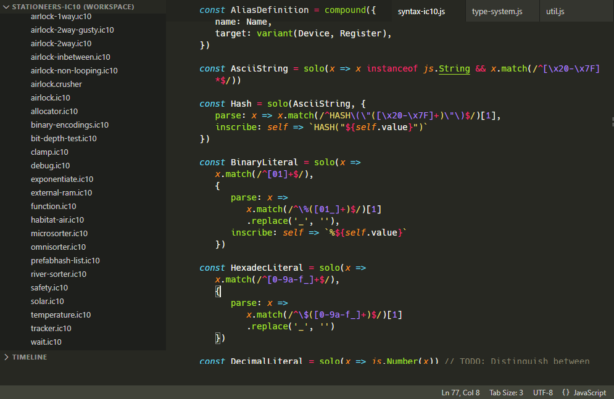Open bit-depth-test.ic10 file
This screenshot has height=399, width=614.
pos(64,139)
